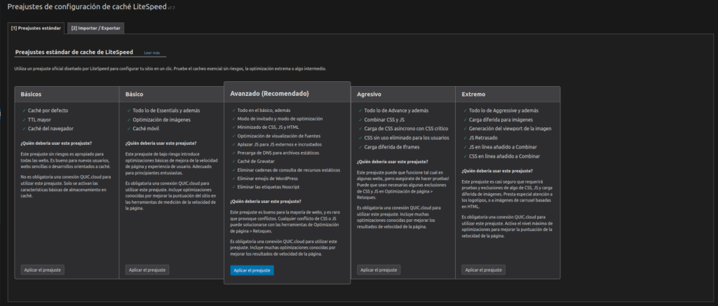Click the checkmark beside Caché por defecto
This screenshot has height=306, width=718.
tap(23, 111)
